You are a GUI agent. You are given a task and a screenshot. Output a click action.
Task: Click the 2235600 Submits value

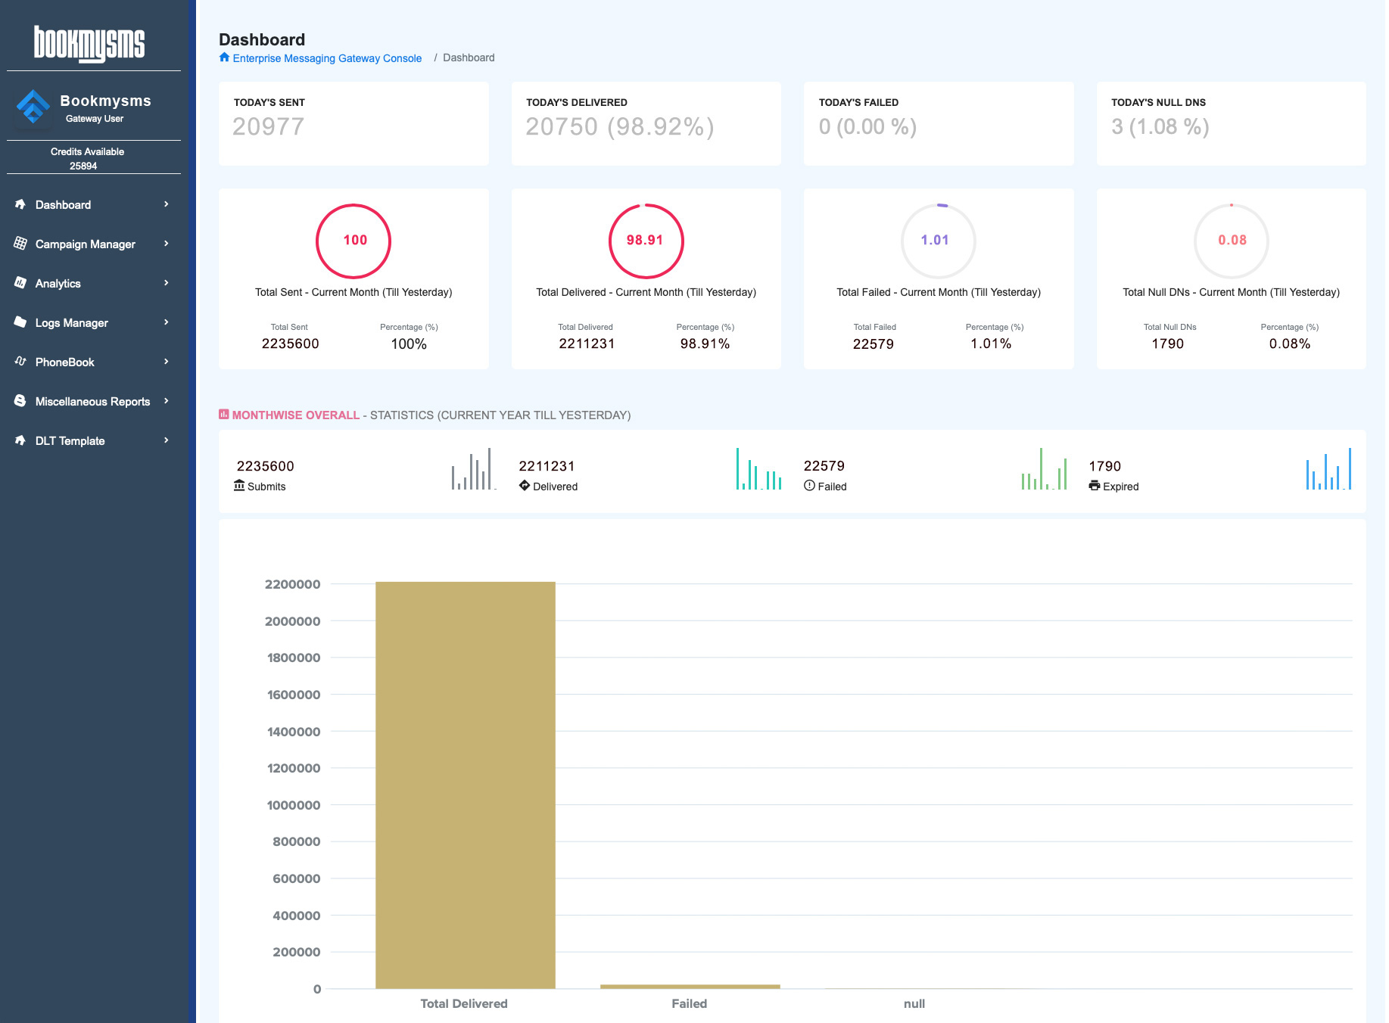coord(265,466)
